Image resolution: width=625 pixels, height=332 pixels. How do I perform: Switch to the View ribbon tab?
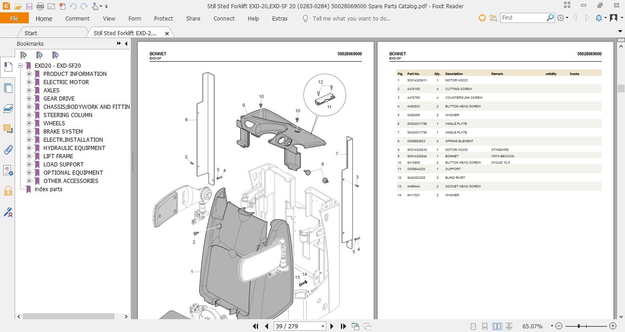click(109, 19)
